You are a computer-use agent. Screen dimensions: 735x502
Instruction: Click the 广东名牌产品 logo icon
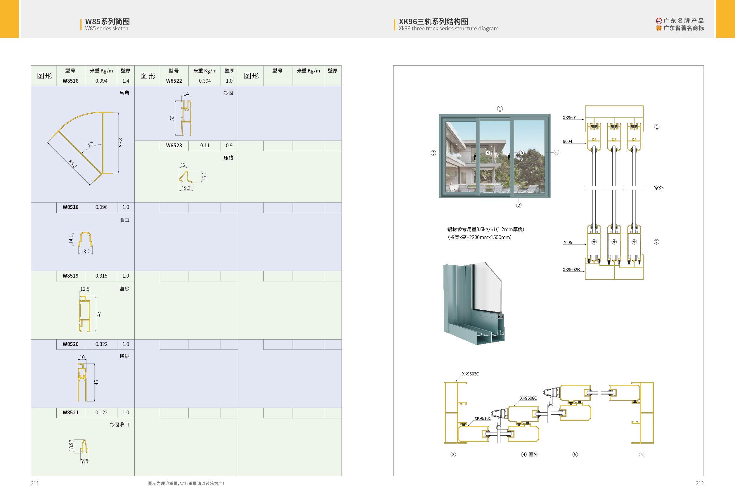659,21
